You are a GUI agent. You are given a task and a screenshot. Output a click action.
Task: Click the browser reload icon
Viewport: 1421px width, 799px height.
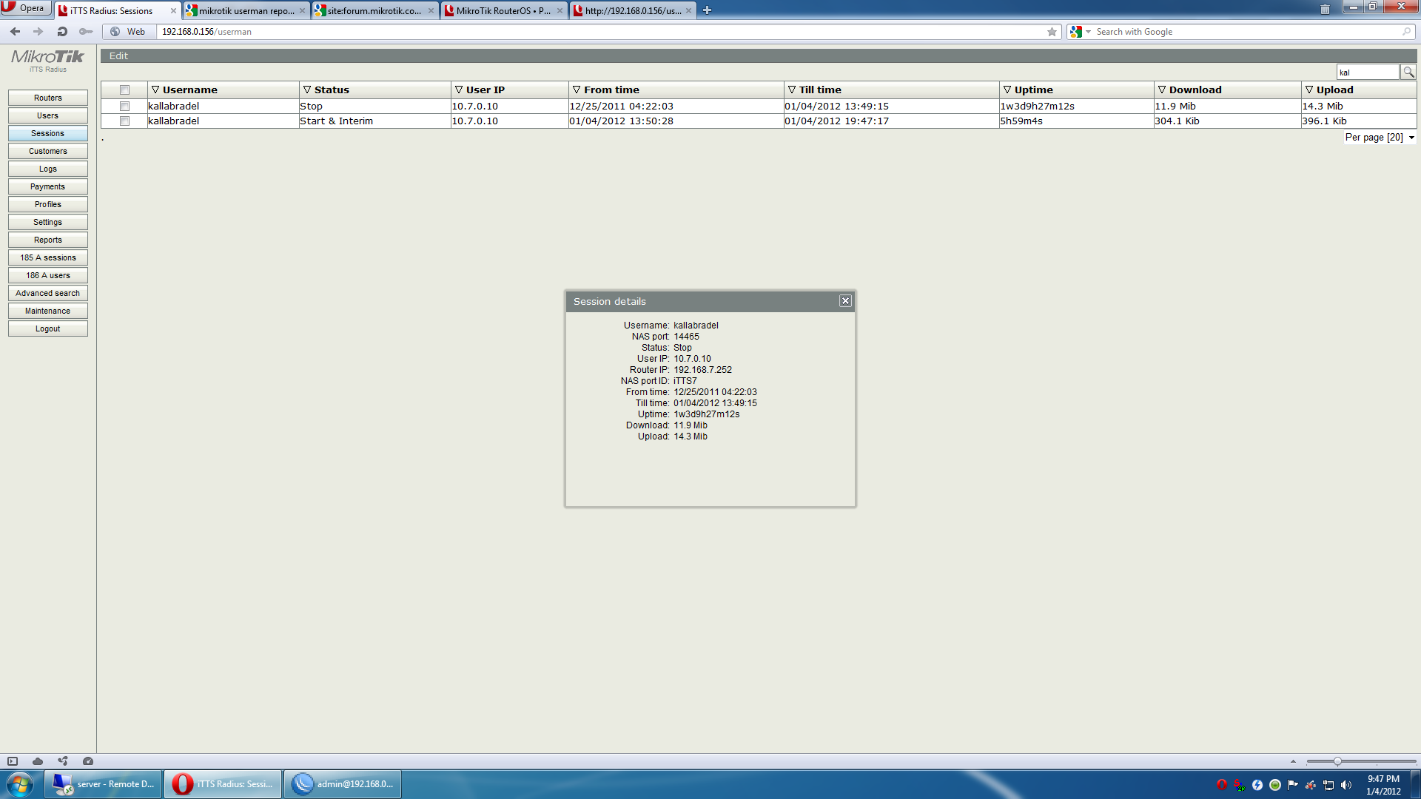62,32
